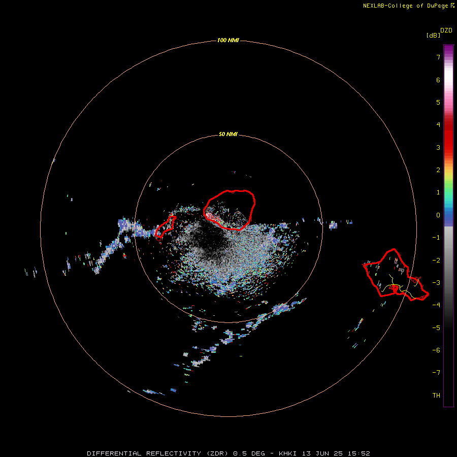Image resolution: width=457 pixels, height=457 pixels.
Task: Click the KHKI station identifier in caption
Action: [x=287, y=453]
